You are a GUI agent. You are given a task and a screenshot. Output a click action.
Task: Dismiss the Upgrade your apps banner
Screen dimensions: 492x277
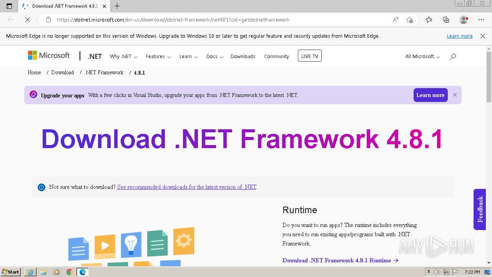[x=455, y=95]
